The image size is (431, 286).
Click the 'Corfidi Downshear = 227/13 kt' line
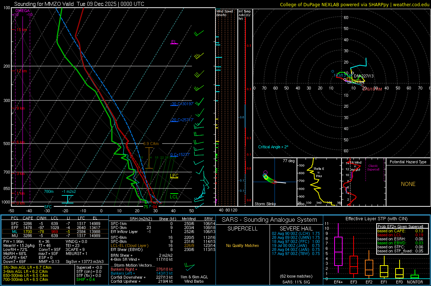pyautogui.click(x=142, y=277)
